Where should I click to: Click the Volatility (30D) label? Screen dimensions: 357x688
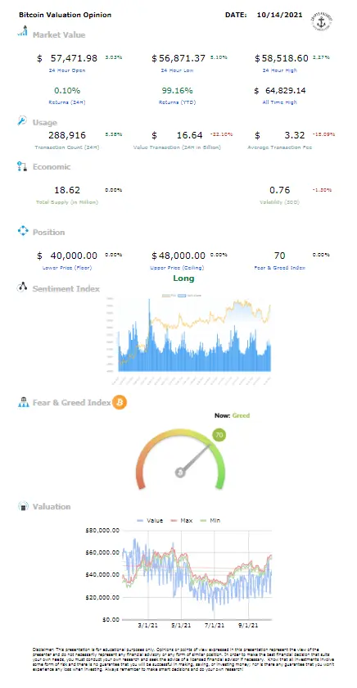tap(280, 202)
